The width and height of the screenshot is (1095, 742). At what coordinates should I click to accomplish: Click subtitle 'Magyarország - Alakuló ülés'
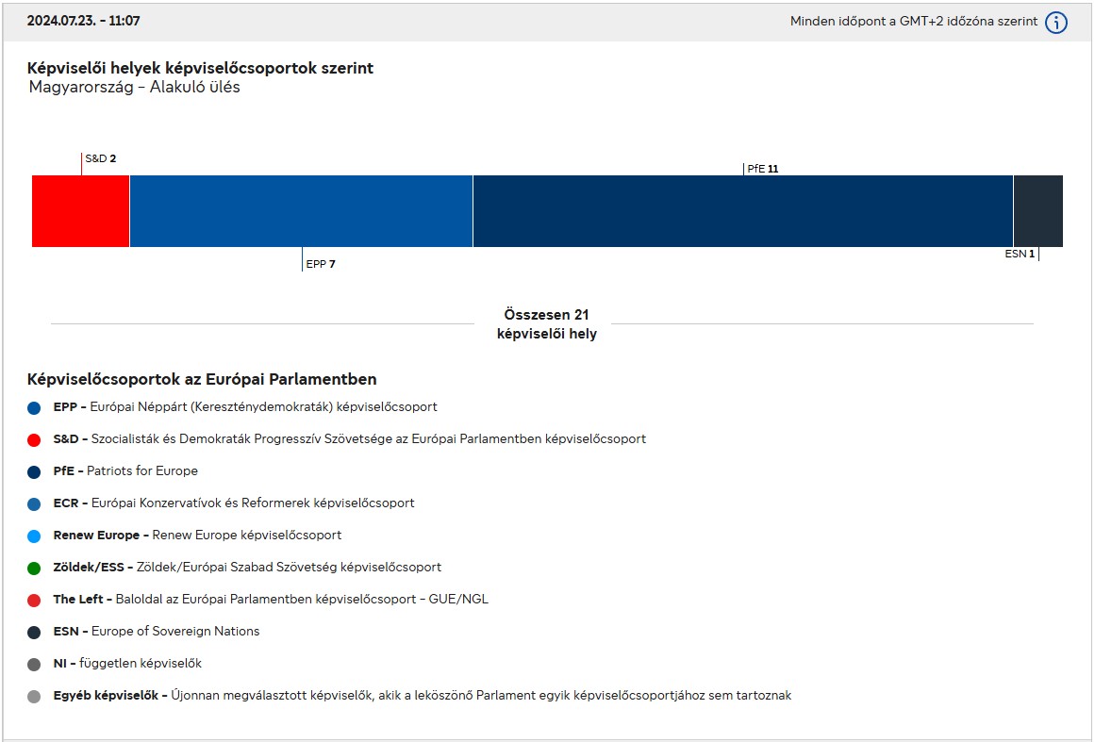tap(134, 88)
